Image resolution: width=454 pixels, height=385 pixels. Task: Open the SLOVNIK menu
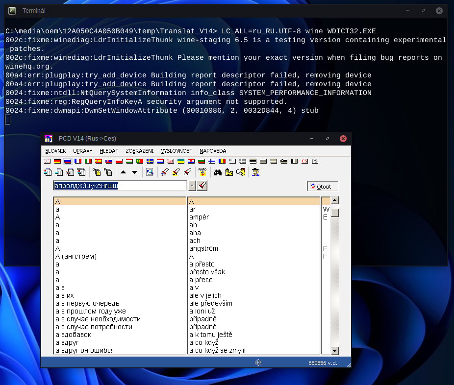pos(55,151)
